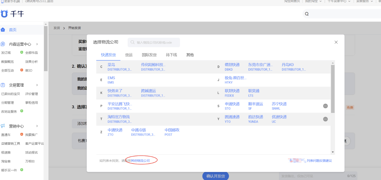The height and width of the screenshot is (180, 381).
Task: Show more carriers in S row
Action: [325, 106]
